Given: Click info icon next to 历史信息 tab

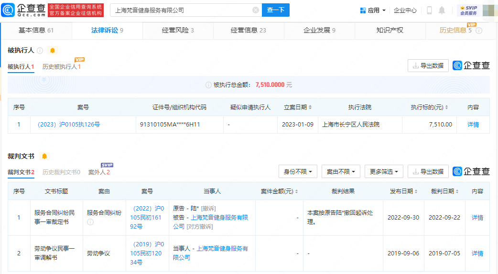Looking at the screenshot, I should [479, 31].
